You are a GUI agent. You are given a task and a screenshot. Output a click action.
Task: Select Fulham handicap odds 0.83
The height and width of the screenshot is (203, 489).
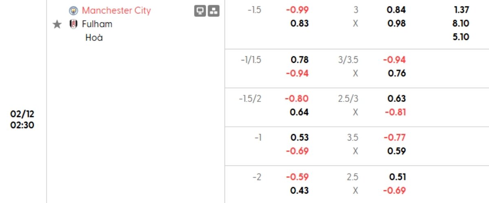[x=300, y=23]
